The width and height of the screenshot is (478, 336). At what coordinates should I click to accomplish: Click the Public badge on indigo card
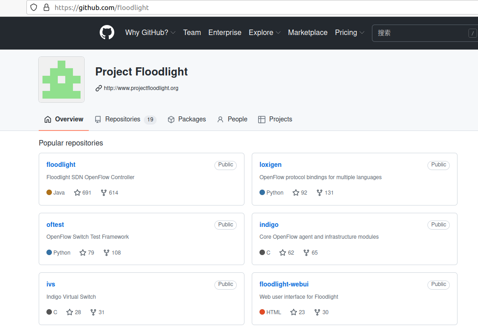point(438,225)
